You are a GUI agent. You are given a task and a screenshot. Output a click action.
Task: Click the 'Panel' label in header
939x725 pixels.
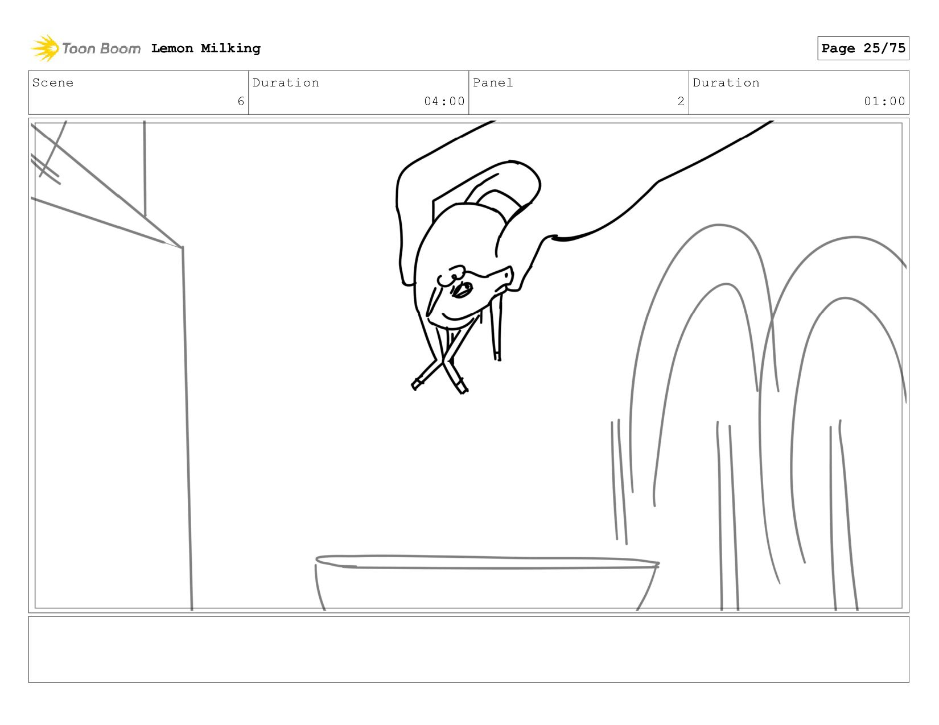point(493,82)
